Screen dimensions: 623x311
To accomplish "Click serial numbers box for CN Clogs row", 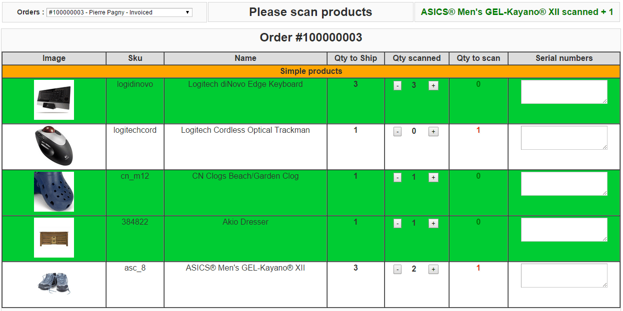I will click(x=564, y=184).
